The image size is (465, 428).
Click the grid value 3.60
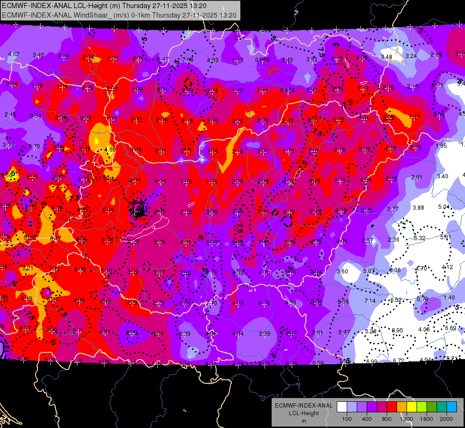(x=342, y=272)
